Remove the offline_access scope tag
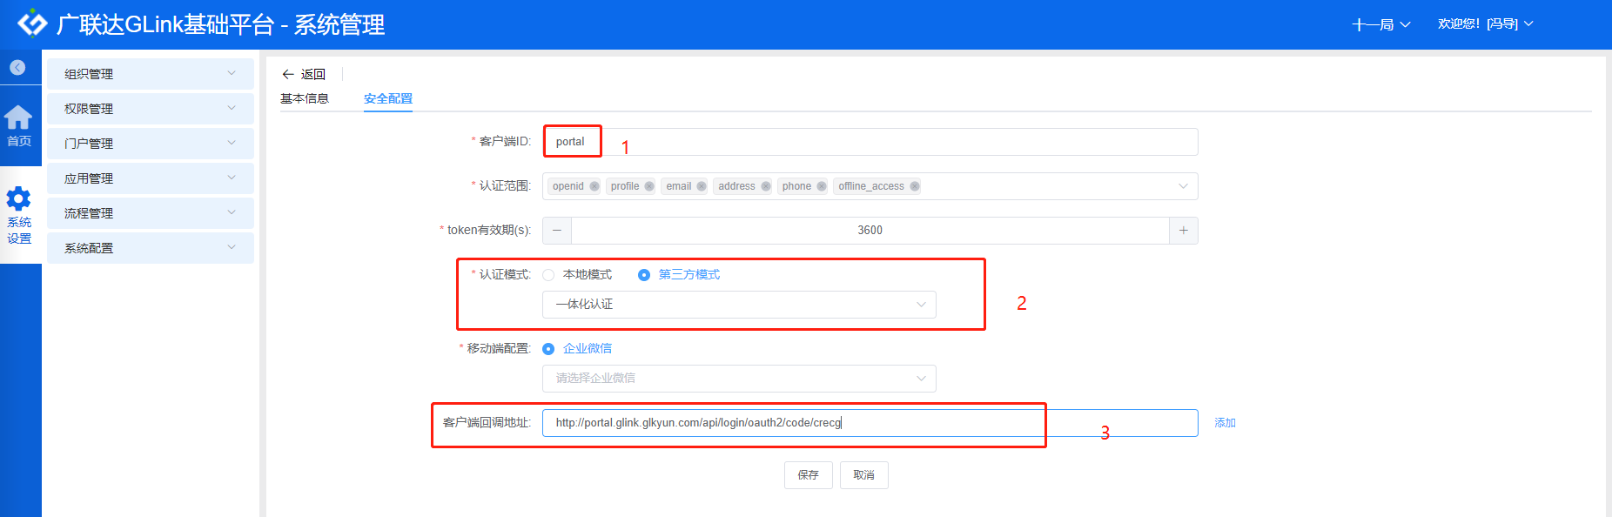Screen dimensions: 1612x517 (x=915, y=186)
